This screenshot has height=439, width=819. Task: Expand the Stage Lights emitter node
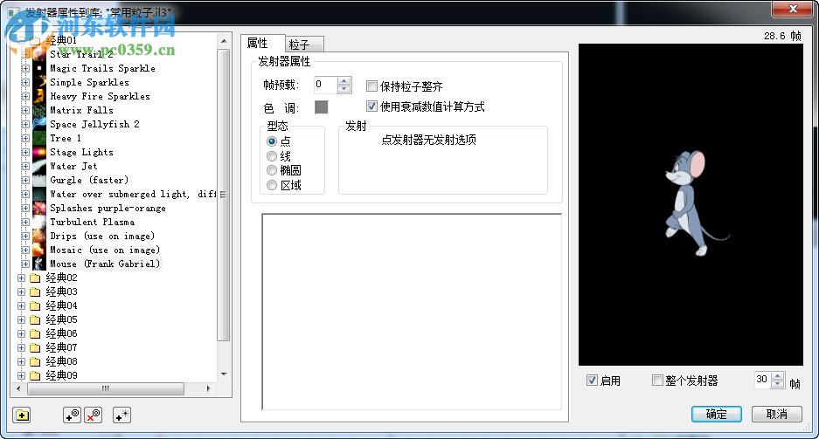25,152
